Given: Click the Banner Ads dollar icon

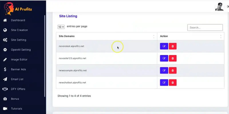Looking at the screenshot, I should (x=5, y=69).
